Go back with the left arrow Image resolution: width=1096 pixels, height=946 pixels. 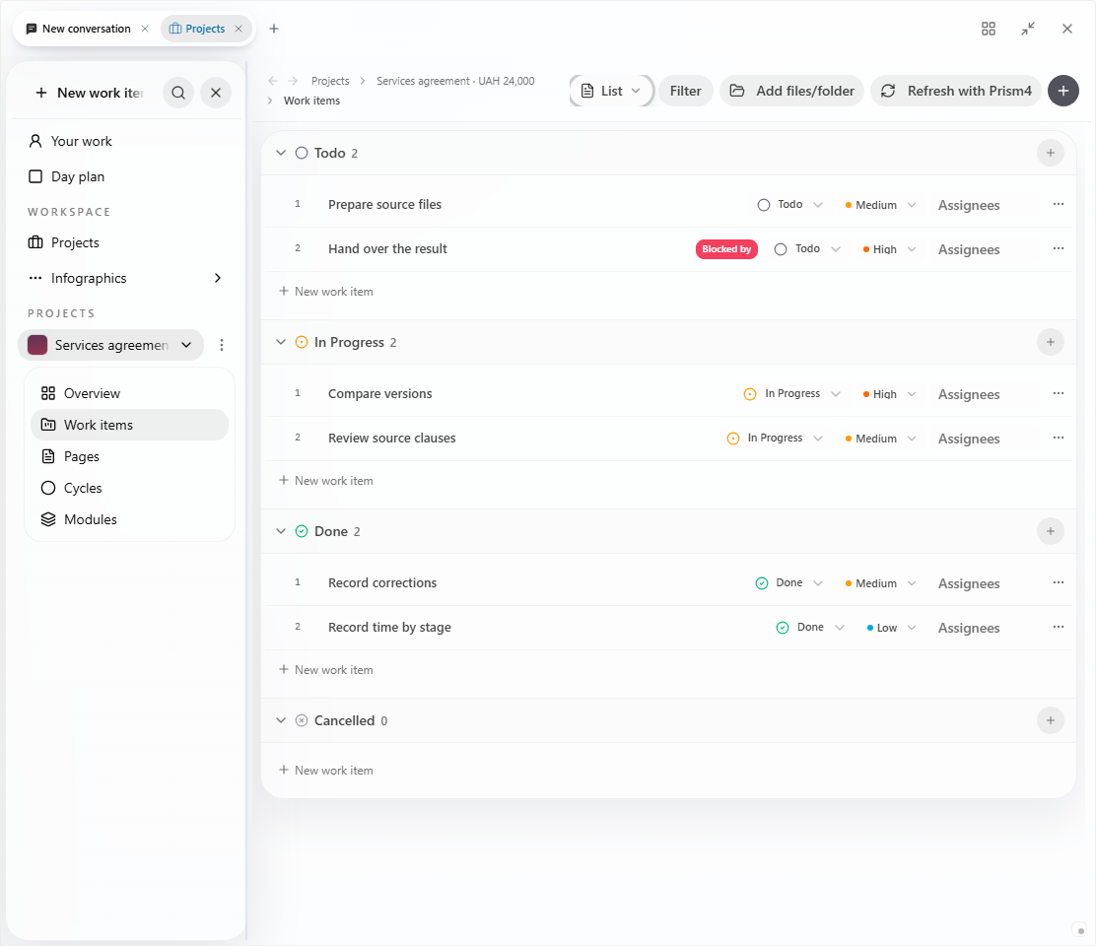[273, 81]
